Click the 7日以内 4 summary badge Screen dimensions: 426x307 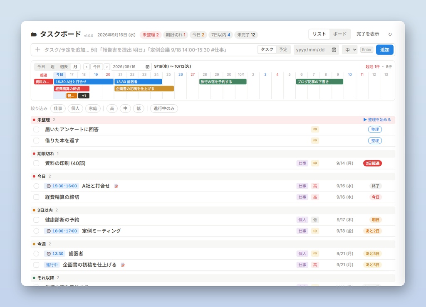tap(220, 35)
